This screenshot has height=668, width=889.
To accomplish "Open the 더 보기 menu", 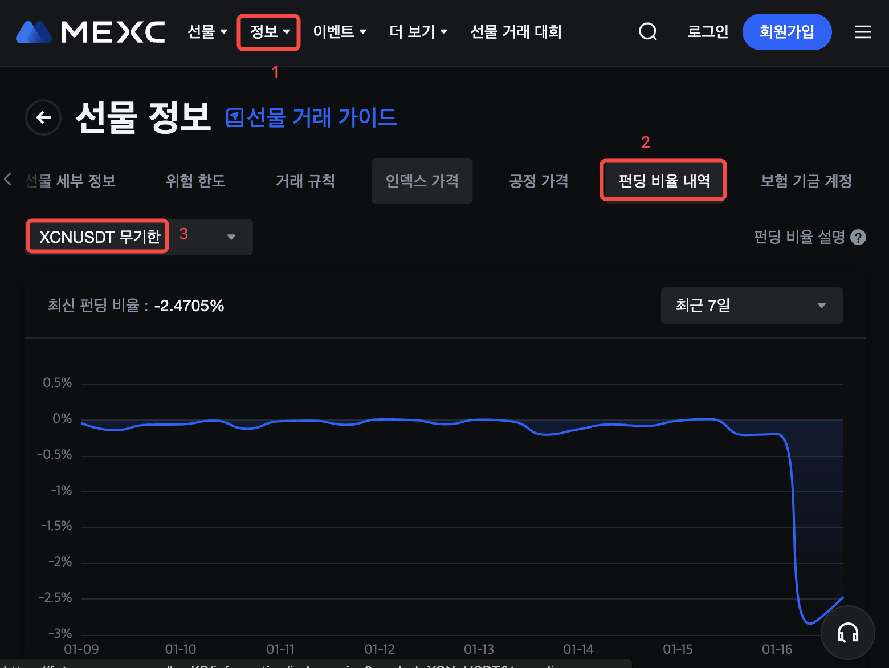I will (418, 32).
